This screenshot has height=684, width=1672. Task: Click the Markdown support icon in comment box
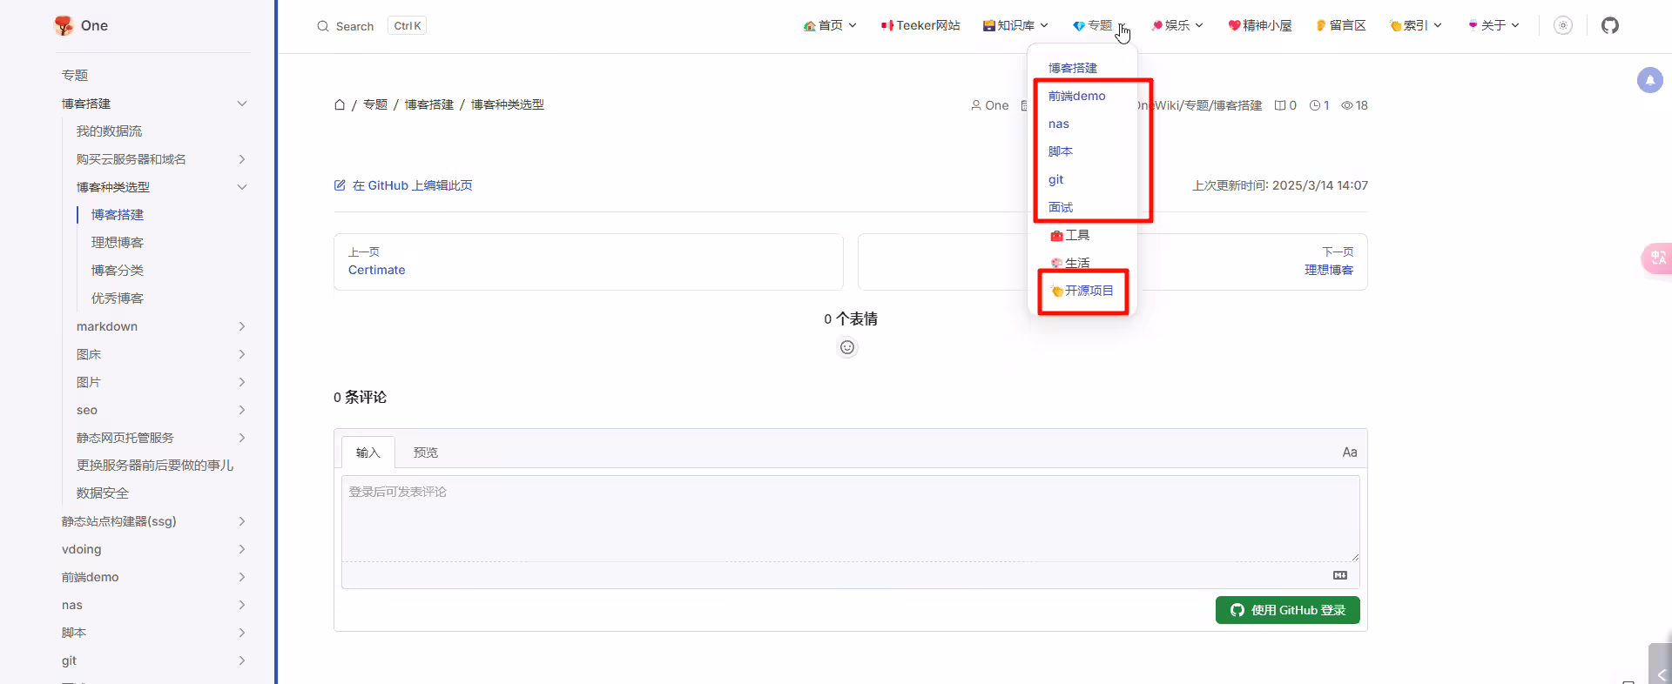[x=1340, y=575]
